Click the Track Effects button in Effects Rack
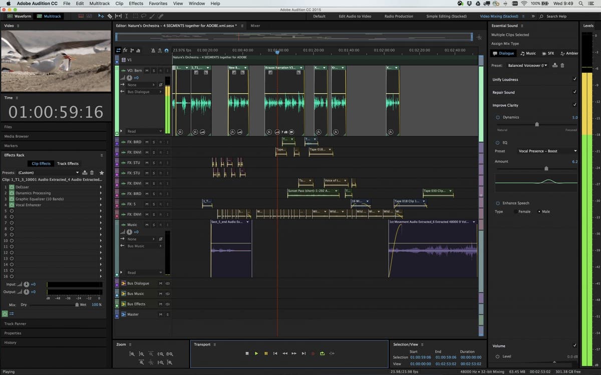The image size is (601, 375). (x=68, y=163)
